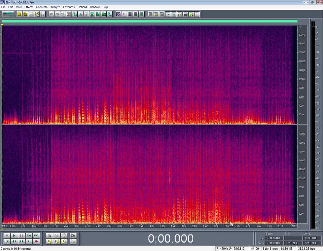
Task: Skip to track start with the rewind-to-beginning button
Action: point(7,241)
